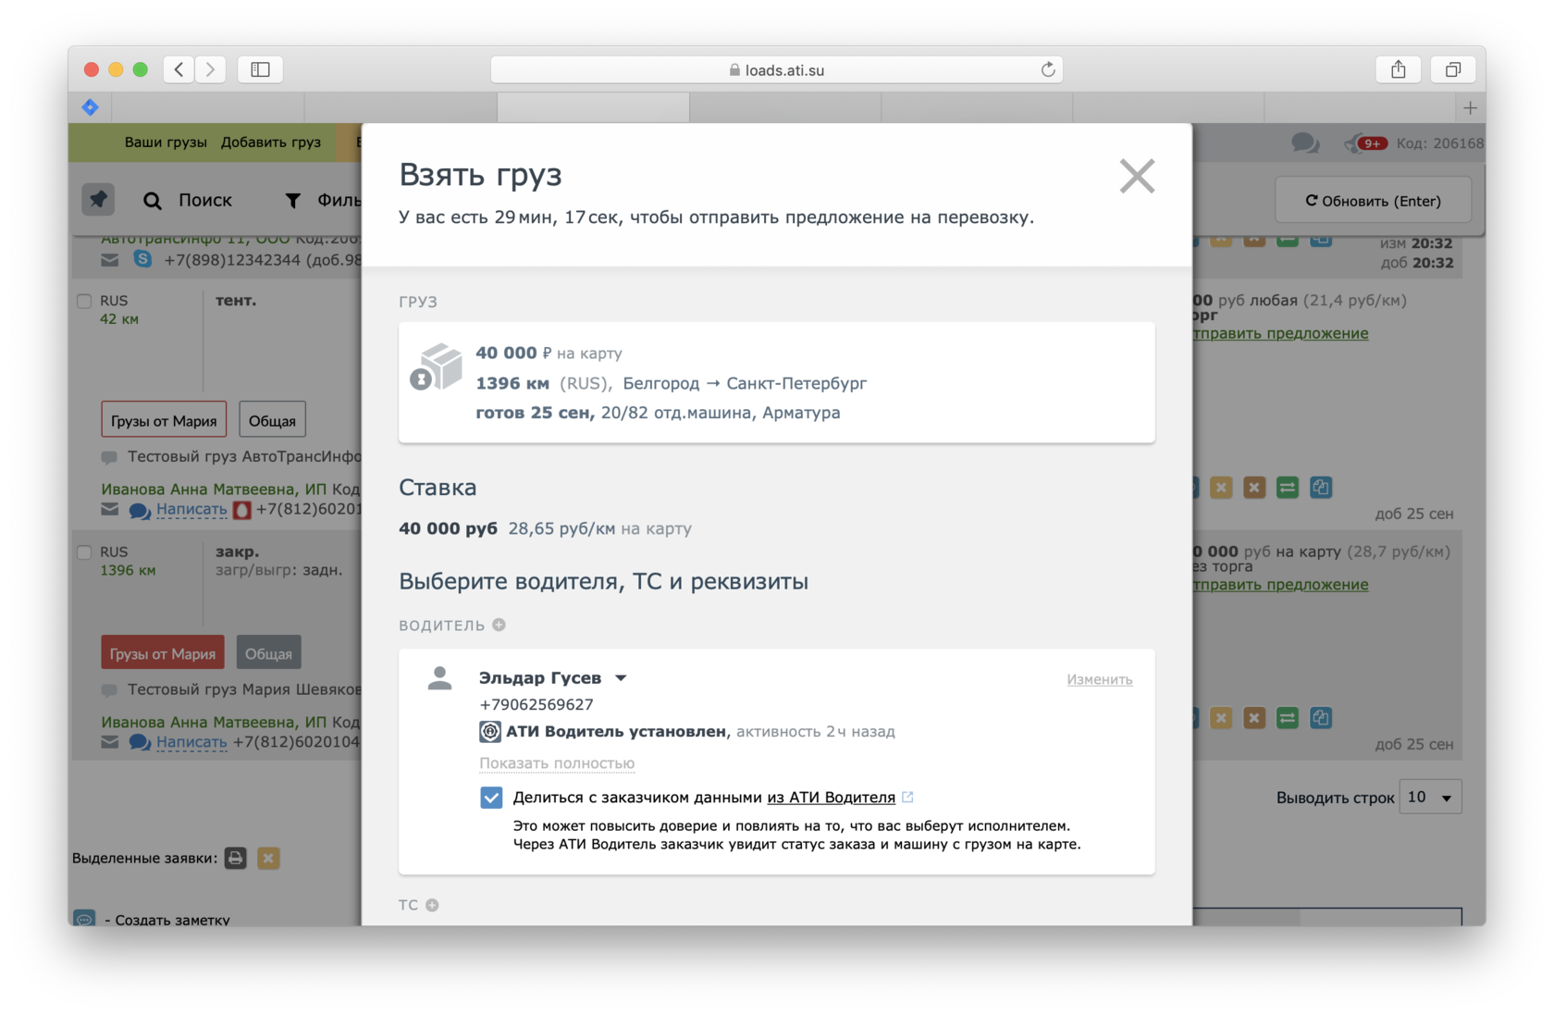The width and height of the screenshot is (1554, 1016).
Task: Expand the Эльдар Гусев driver dropdown
Action: [x=621, y=678]
